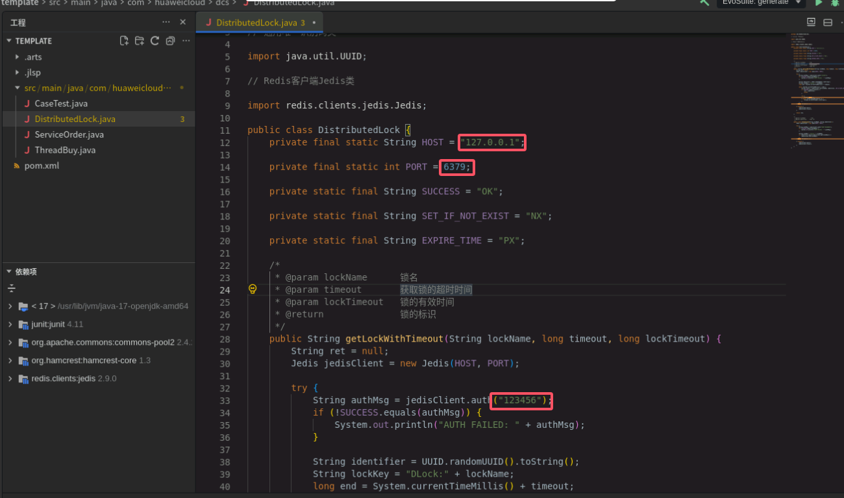The image size is (844, 498).
Task: Expand the junit:junit 4.11 dependency
Action: [10, 324]
